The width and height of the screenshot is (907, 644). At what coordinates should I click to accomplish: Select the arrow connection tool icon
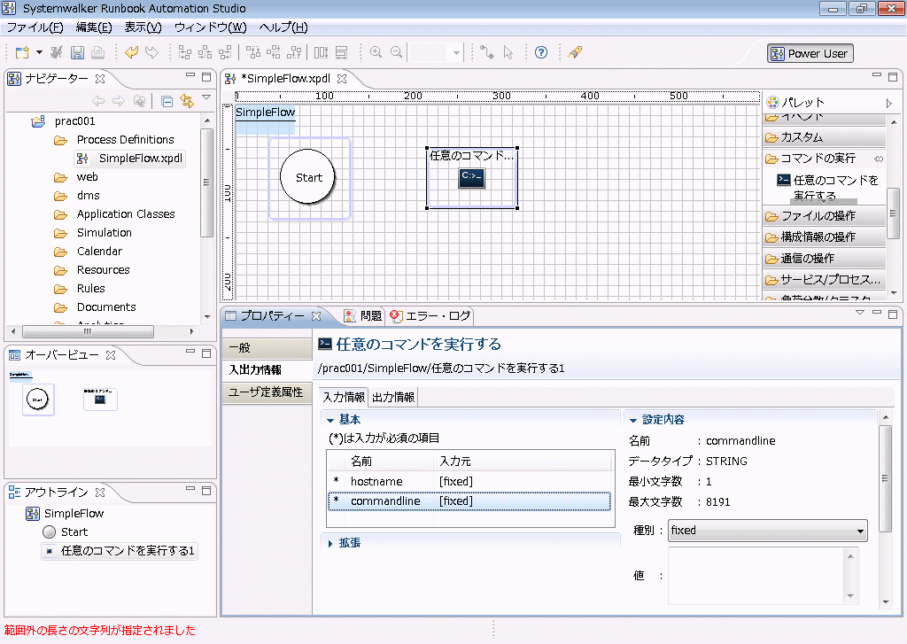point(487,52)
